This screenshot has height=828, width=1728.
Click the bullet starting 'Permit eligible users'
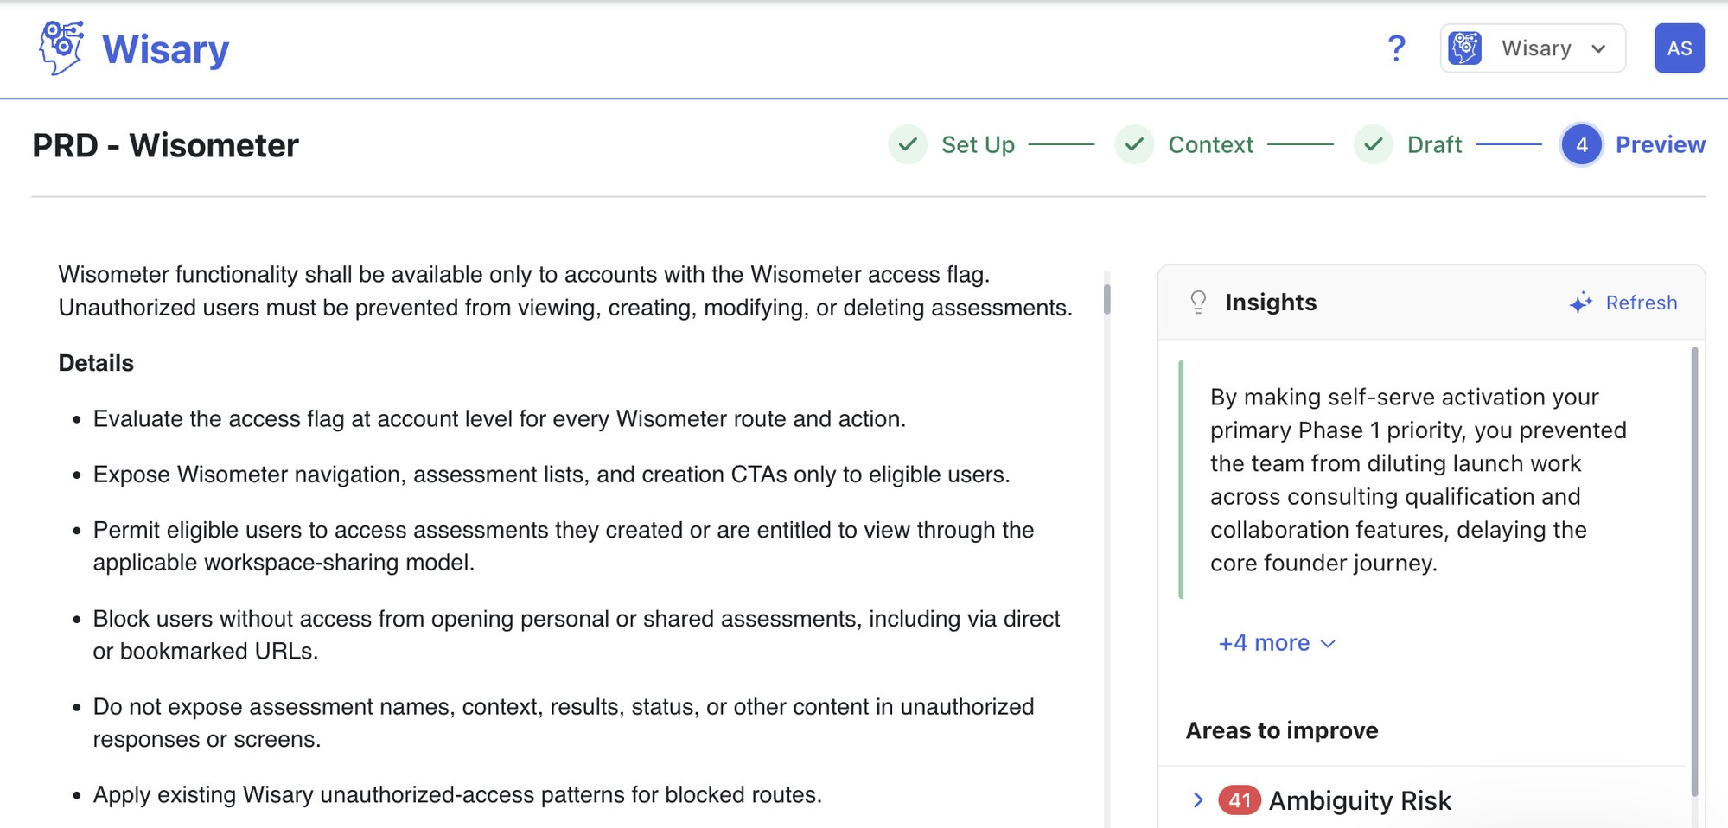(564, 546)
